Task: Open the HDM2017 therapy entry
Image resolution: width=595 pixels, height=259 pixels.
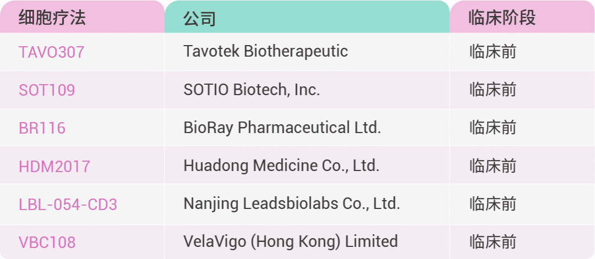Action: click(x=54, y=166)
